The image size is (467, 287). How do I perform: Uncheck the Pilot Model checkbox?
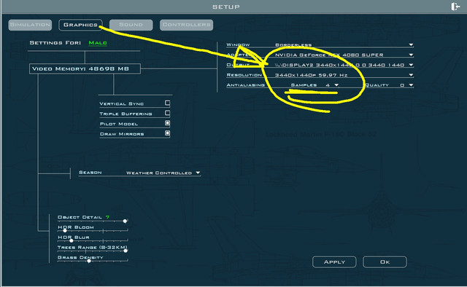point(167,123)
